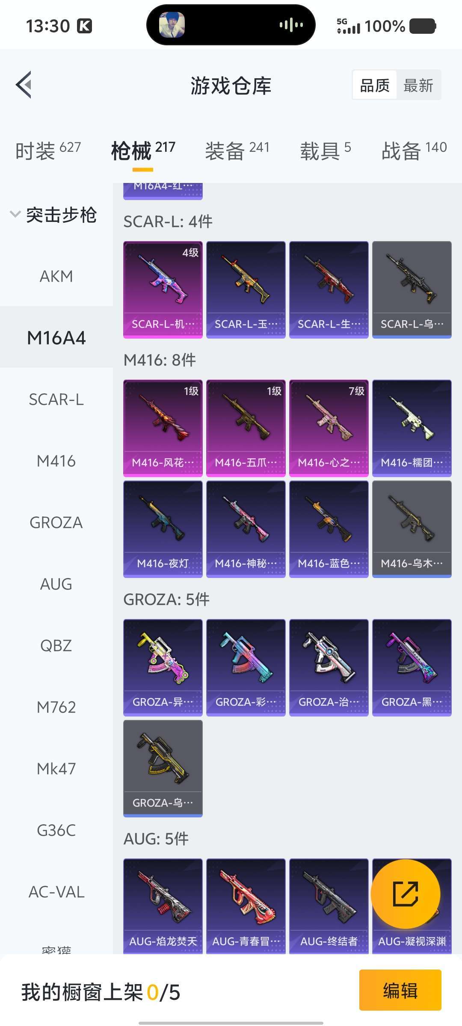Open the 战备 tab
Image resolution: width=462 pixels, height=1026 pixels.
coord(414,150)
